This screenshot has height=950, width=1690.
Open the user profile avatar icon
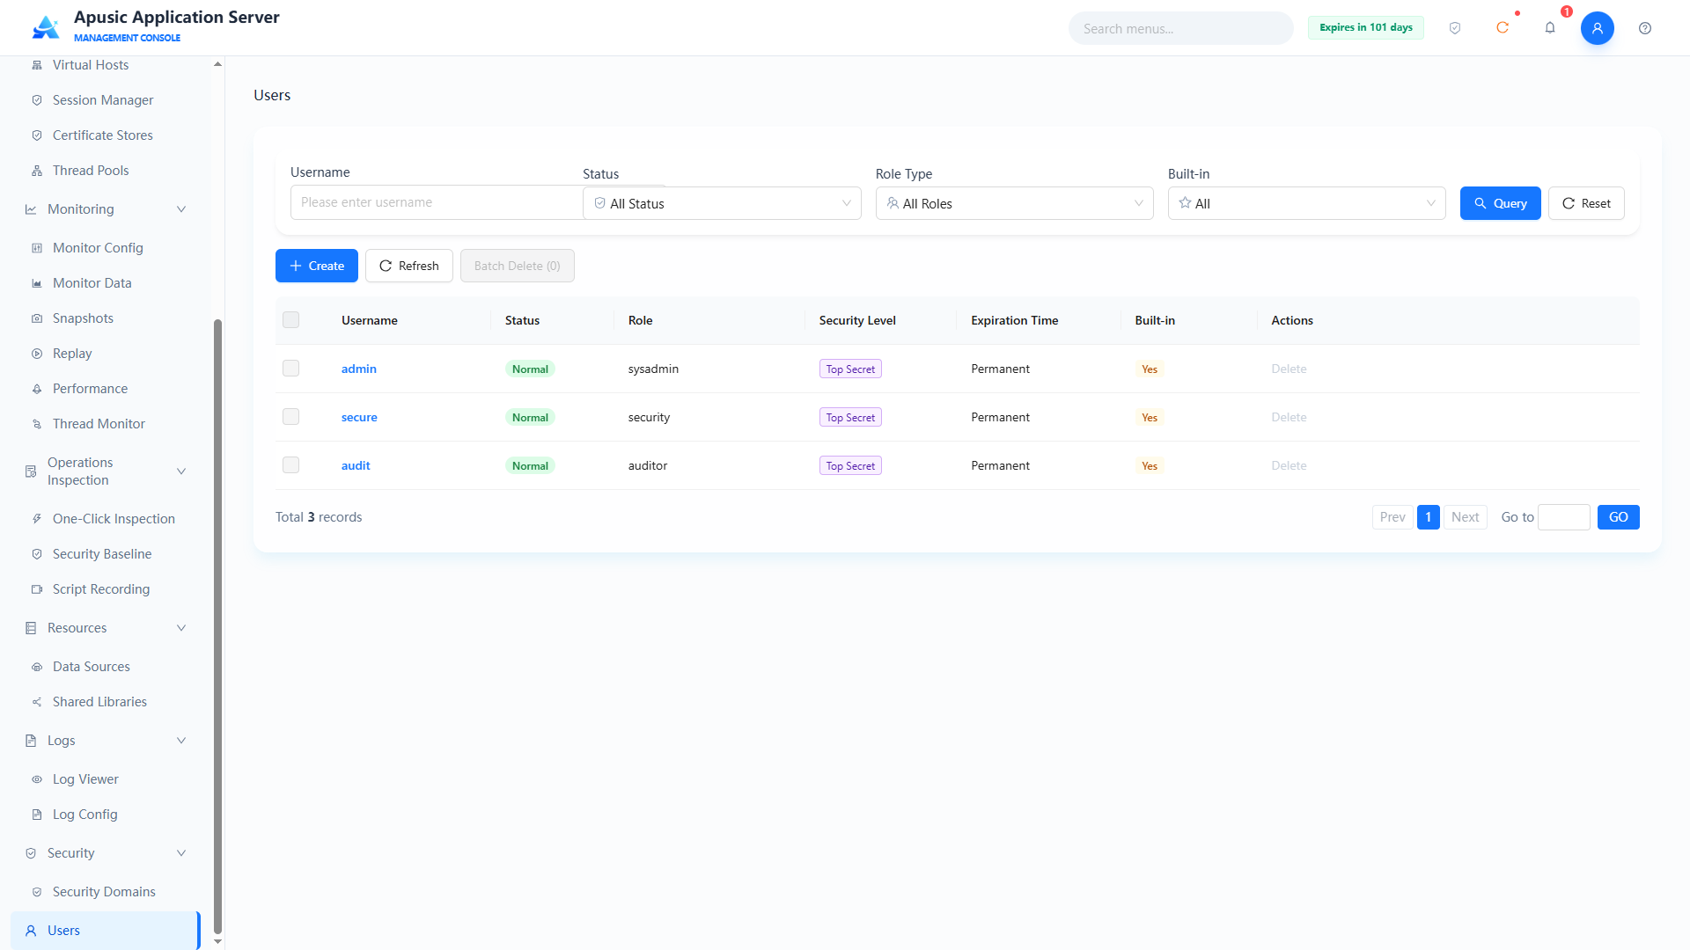point(1598,28)
